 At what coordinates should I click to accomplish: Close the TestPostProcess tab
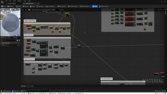tap(38, 3)
